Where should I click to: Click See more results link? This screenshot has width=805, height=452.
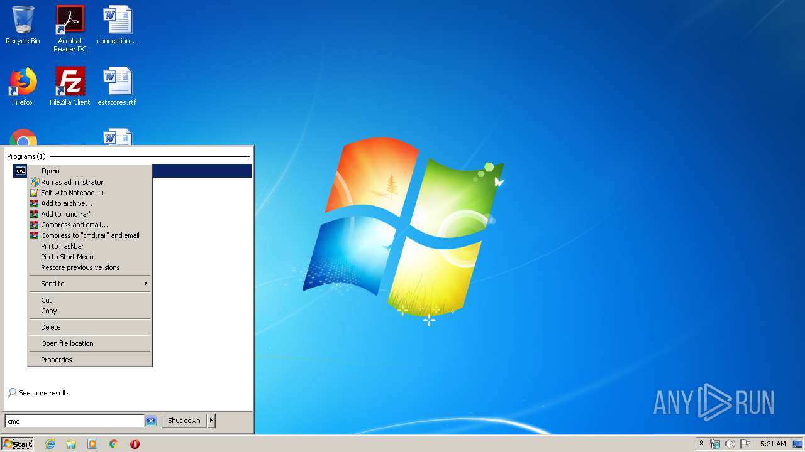38,393
